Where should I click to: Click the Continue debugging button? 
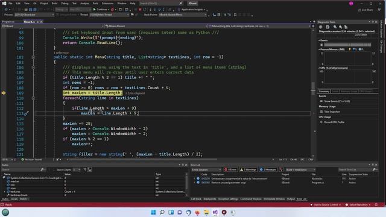pyautogui.click(x=101, y=10)
